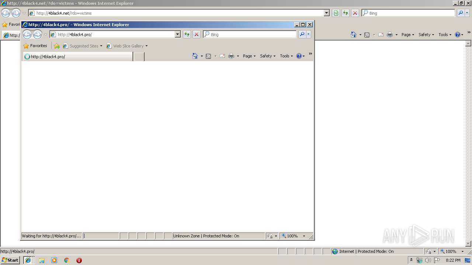Open Tools menu in front window
472x265 pixels.
[286, 56]
